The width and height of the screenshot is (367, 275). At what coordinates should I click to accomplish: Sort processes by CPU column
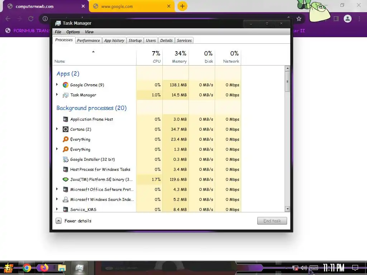point(149,57)
